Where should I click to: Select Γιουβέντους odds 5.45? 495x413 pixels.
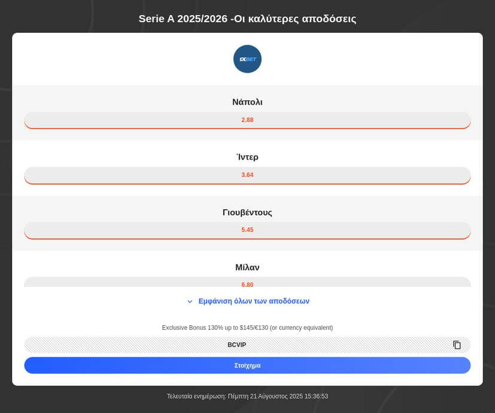tap(247, 230)
